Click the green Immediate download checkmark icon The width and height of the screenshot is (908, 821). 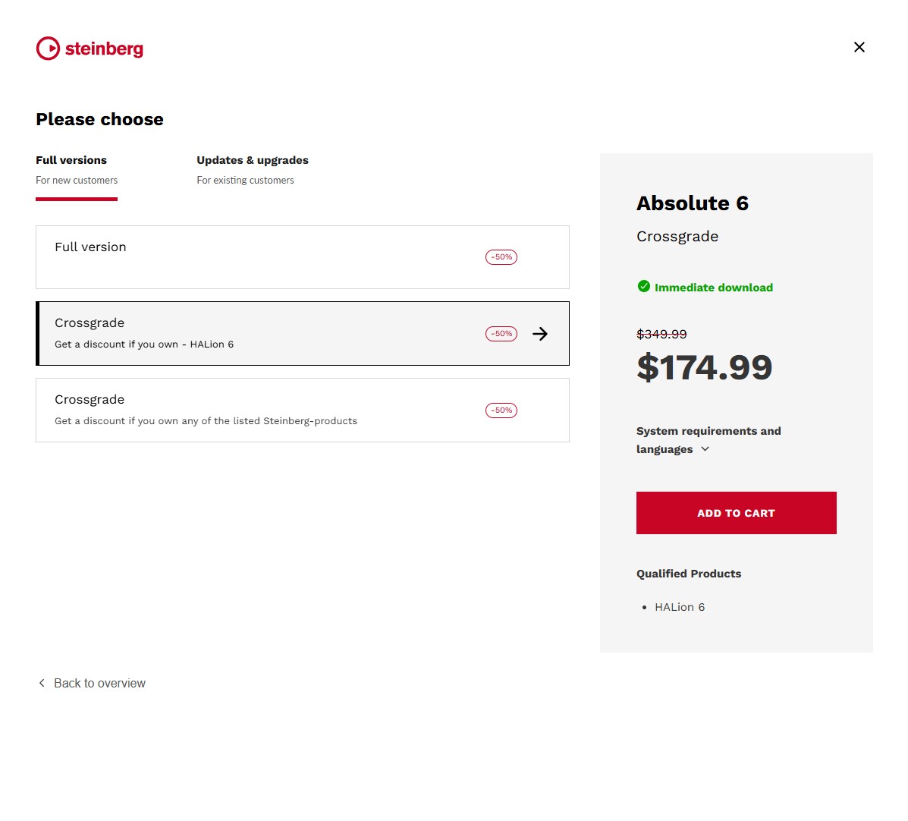click(x=644, y=287)
